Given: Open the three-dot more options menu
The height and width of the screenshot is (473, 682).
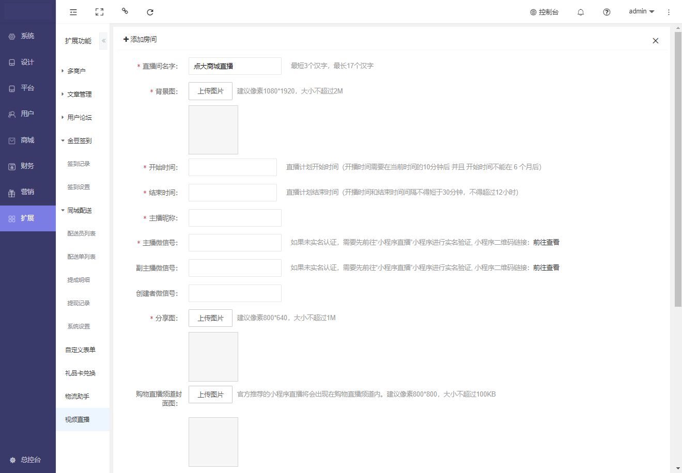Looking at the screenshot, I should (x=669, y=12).
